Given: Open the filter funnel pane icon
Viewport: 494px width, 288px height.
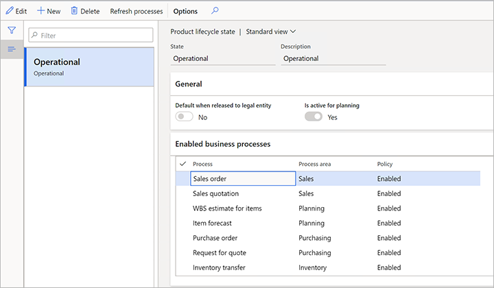Looking at the screenshot, I should 12,31.
